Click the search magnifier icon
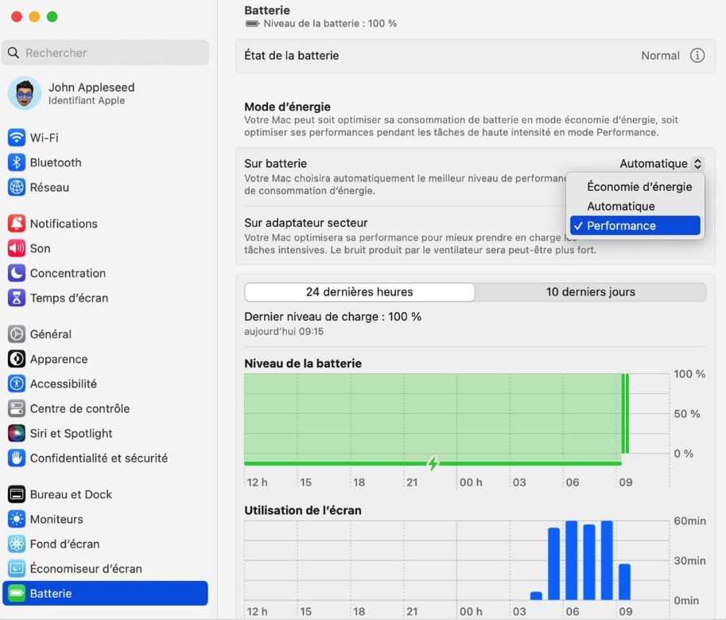Viewport: 726px width, 620px height. point(14,53)
